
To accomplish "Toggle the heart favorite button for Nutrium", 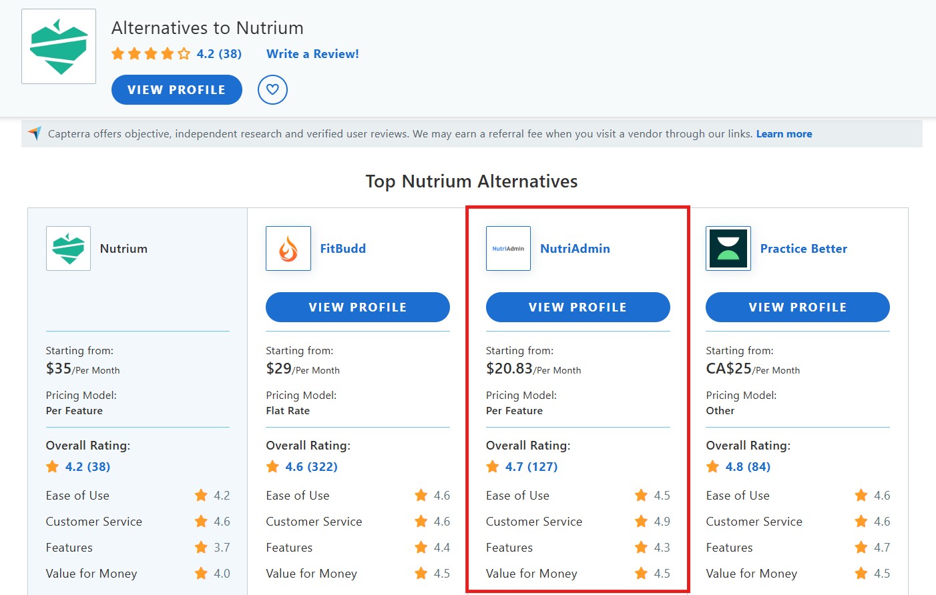I will click(x=272, y=89).
